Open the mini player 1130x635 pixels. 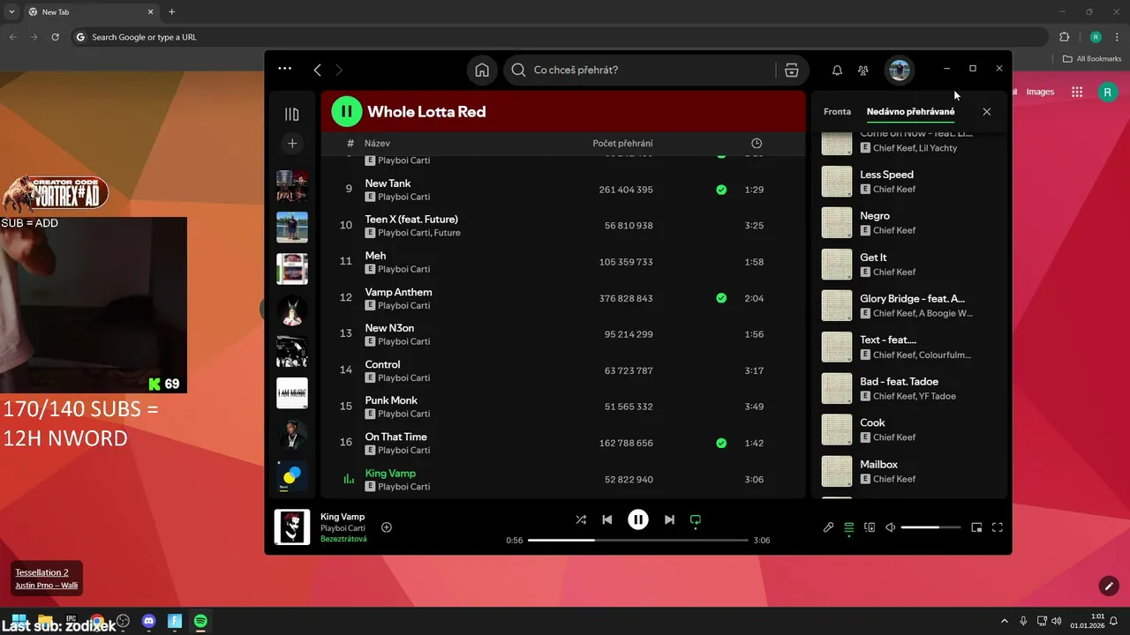(x=976, y=527)
